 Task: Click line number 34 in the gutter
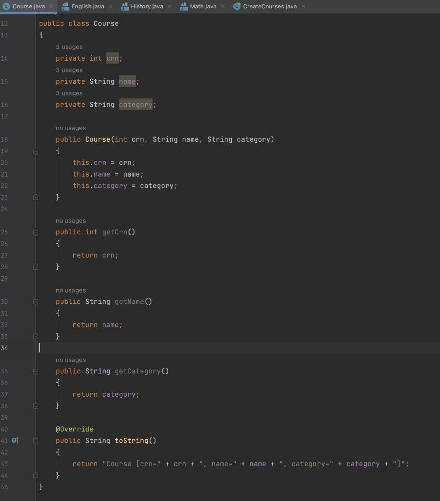coord(4,348)
